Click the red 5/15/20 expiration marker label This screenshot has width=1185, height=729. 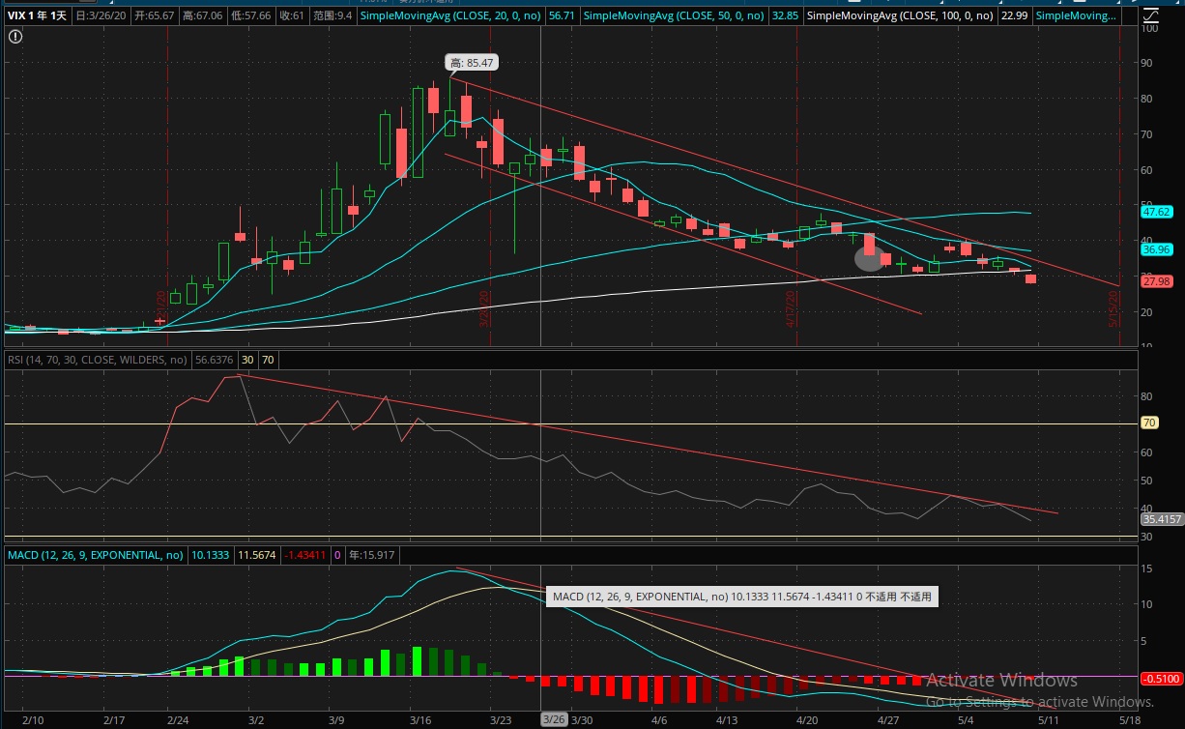1113,308
